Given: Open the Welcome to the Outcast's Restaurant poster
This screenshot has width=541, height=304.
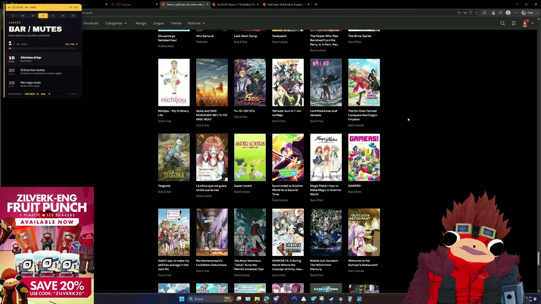Looking at the screenshot, I should (x=364, y=232).
